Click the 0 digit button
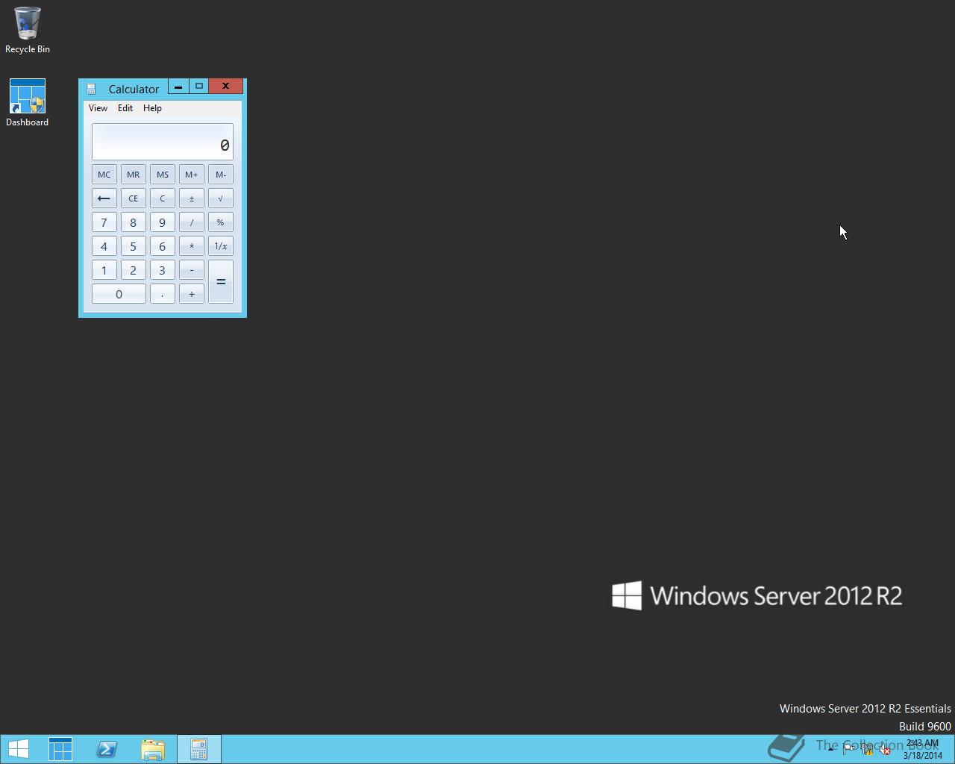Image resolution: width=955 pixels, height=764 pixels. [119, 294]
